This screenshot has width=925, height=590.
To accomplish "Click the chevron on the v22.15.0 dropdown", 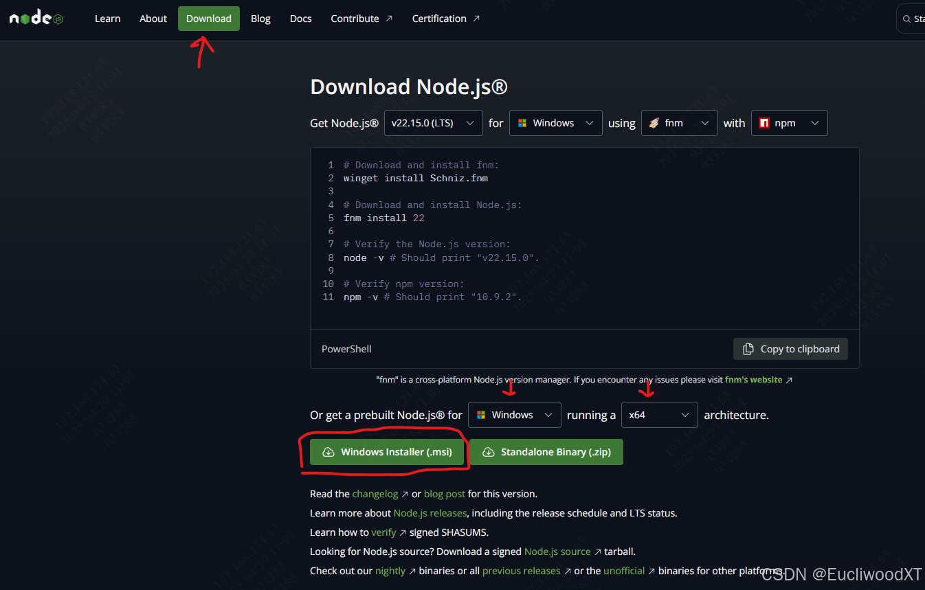I will (x=470, y=123).
